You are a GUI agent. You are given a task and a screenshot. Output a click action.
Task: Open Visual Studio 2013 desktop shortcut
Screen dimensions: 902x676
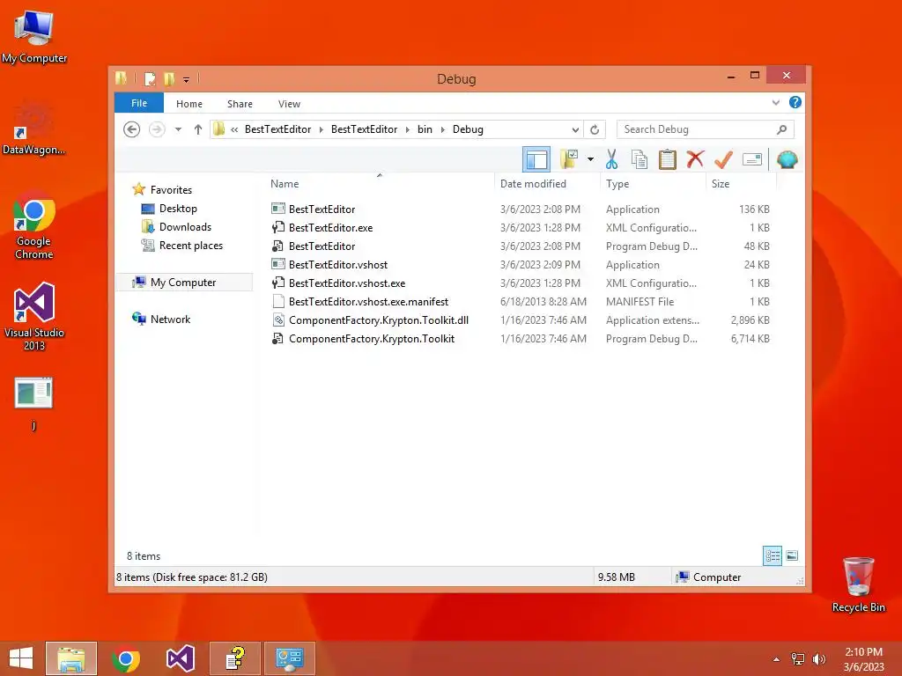coord(34,316)
